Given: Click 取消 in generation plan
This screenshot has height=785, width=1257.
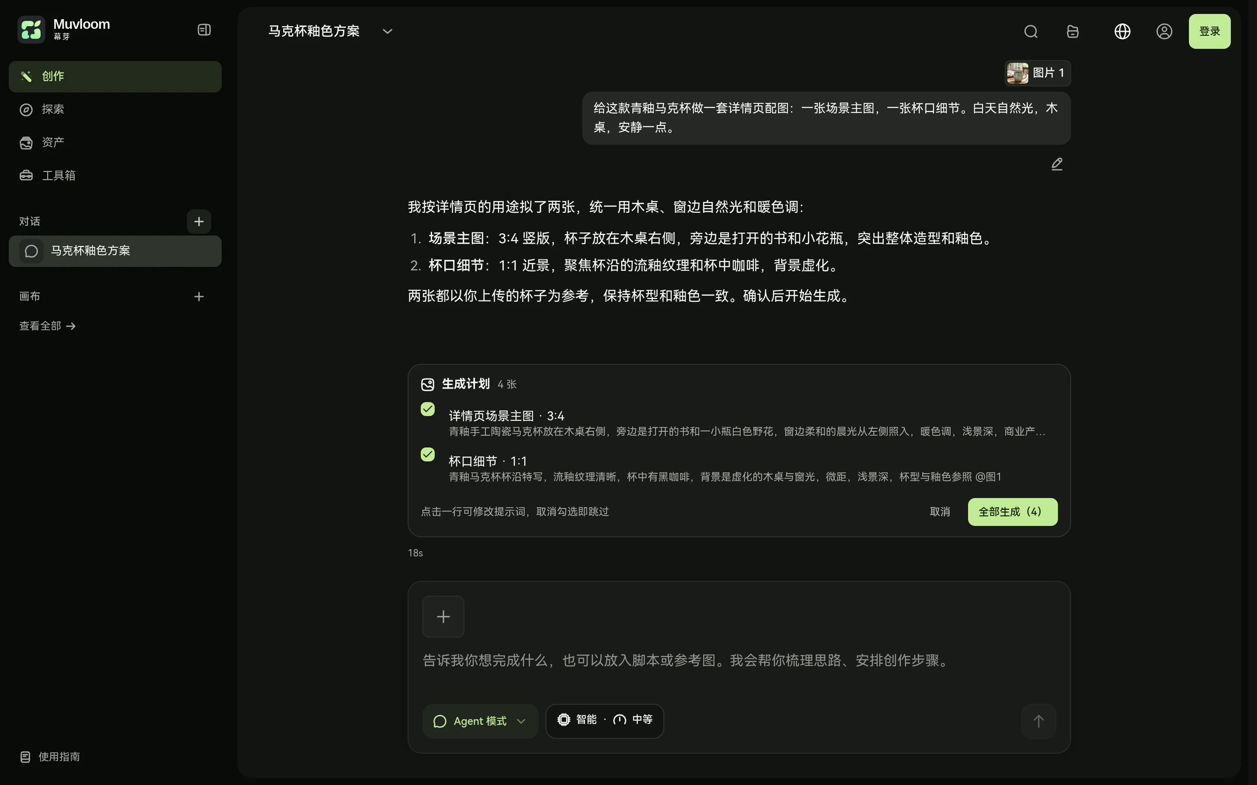Looking at the screenshot, I should [940, 512].
